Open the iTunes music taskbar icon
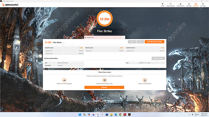 click(x=102, y=115)
